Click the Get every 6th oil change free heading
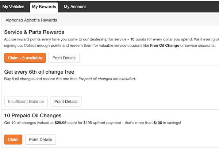 tap(39, 72)
